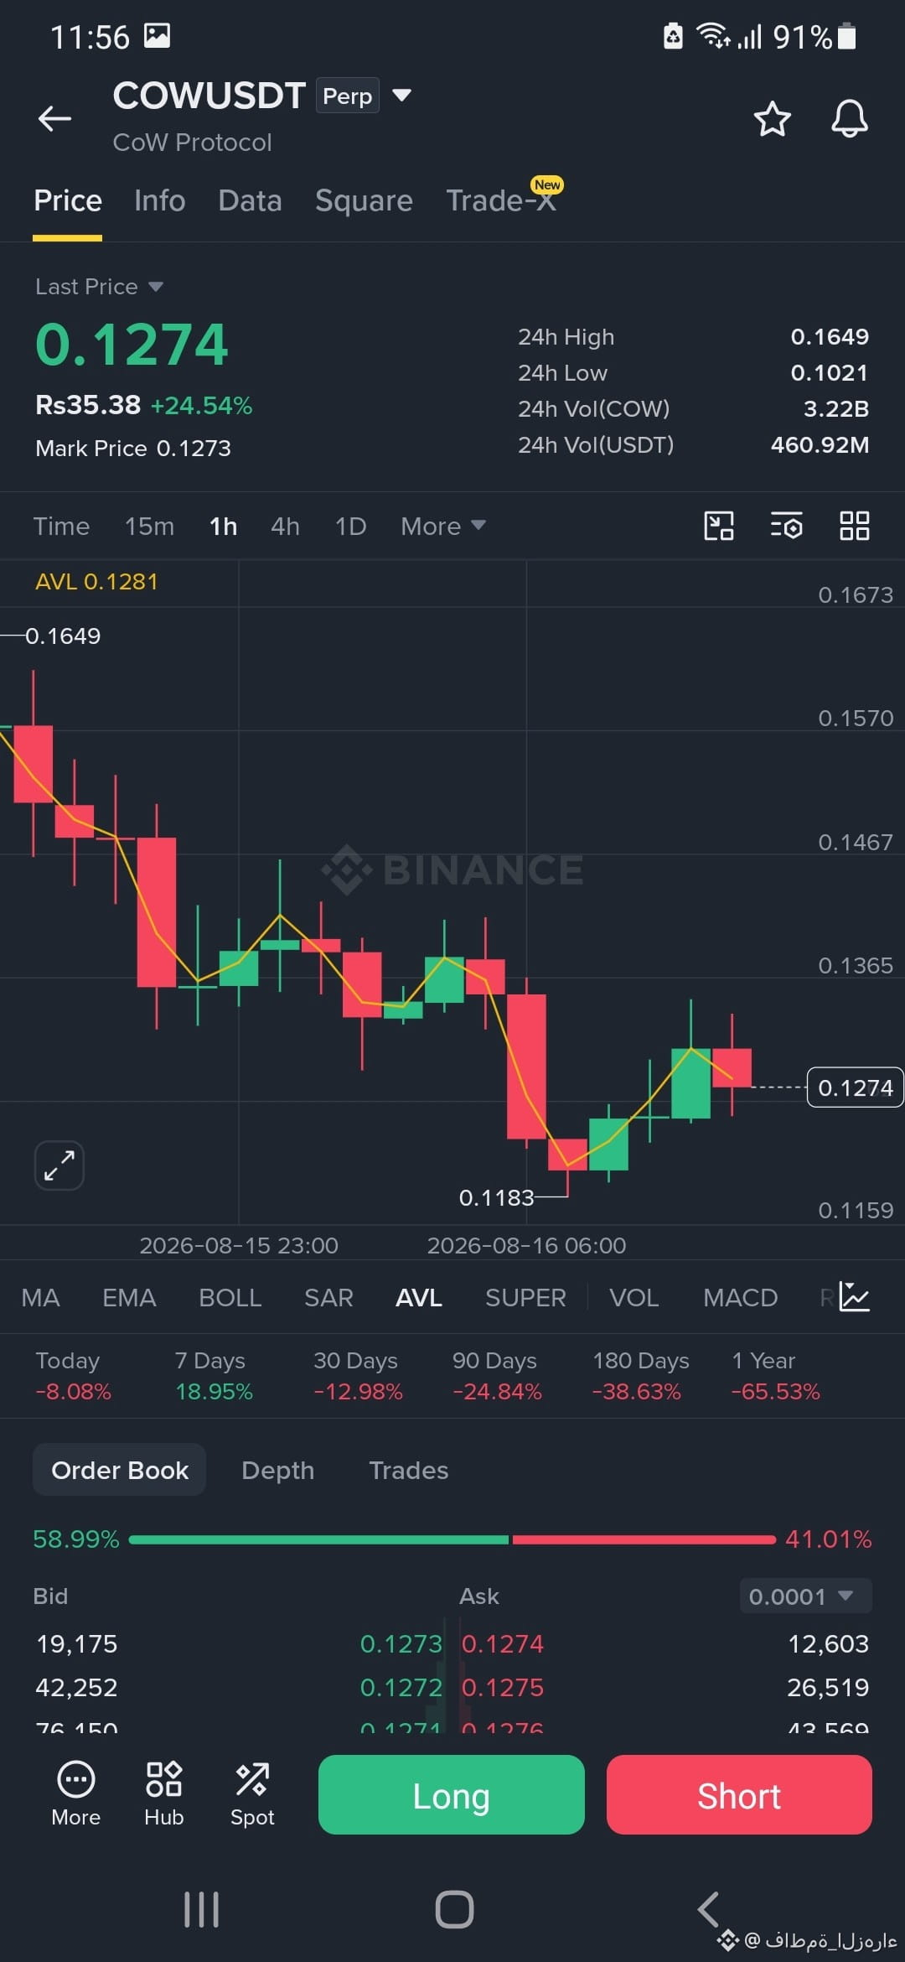Enable the BOLL indicator

pyautogui.click(x=230, y=1298)
